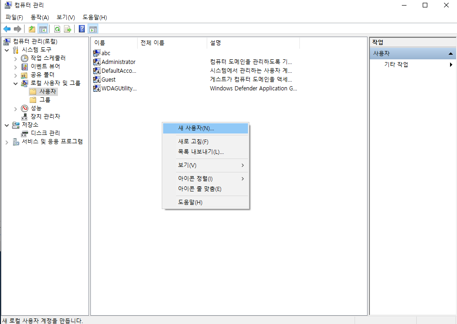The image size is (457, 324).
Task: Open help with the question mark icon
Action: (x=82, y=29)
